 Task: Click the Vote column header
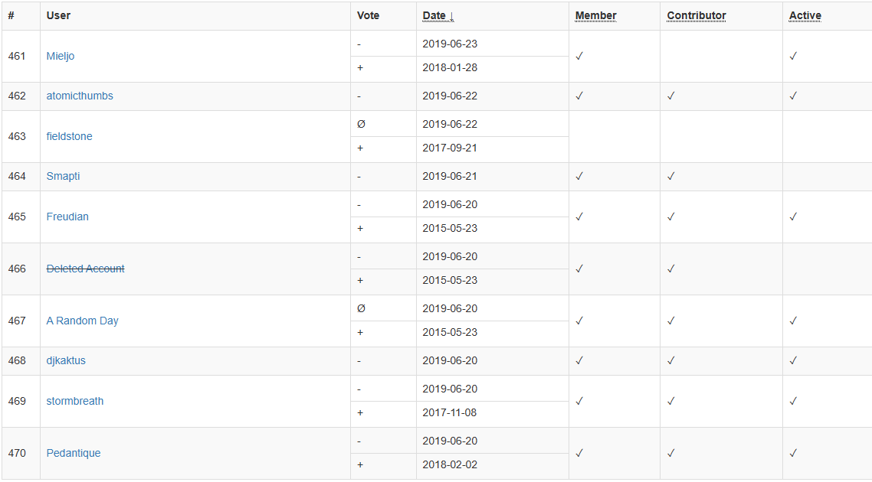coord(368,15)
